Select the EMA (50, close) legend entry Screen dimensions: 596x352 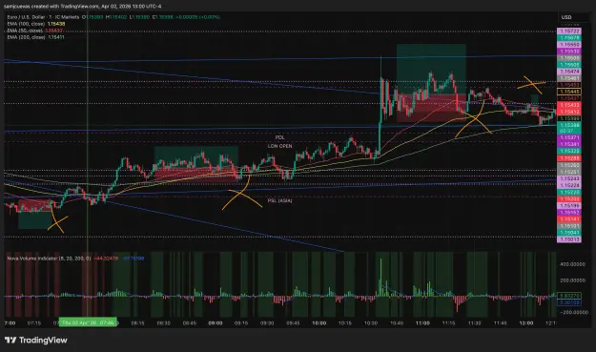point(34,31)
